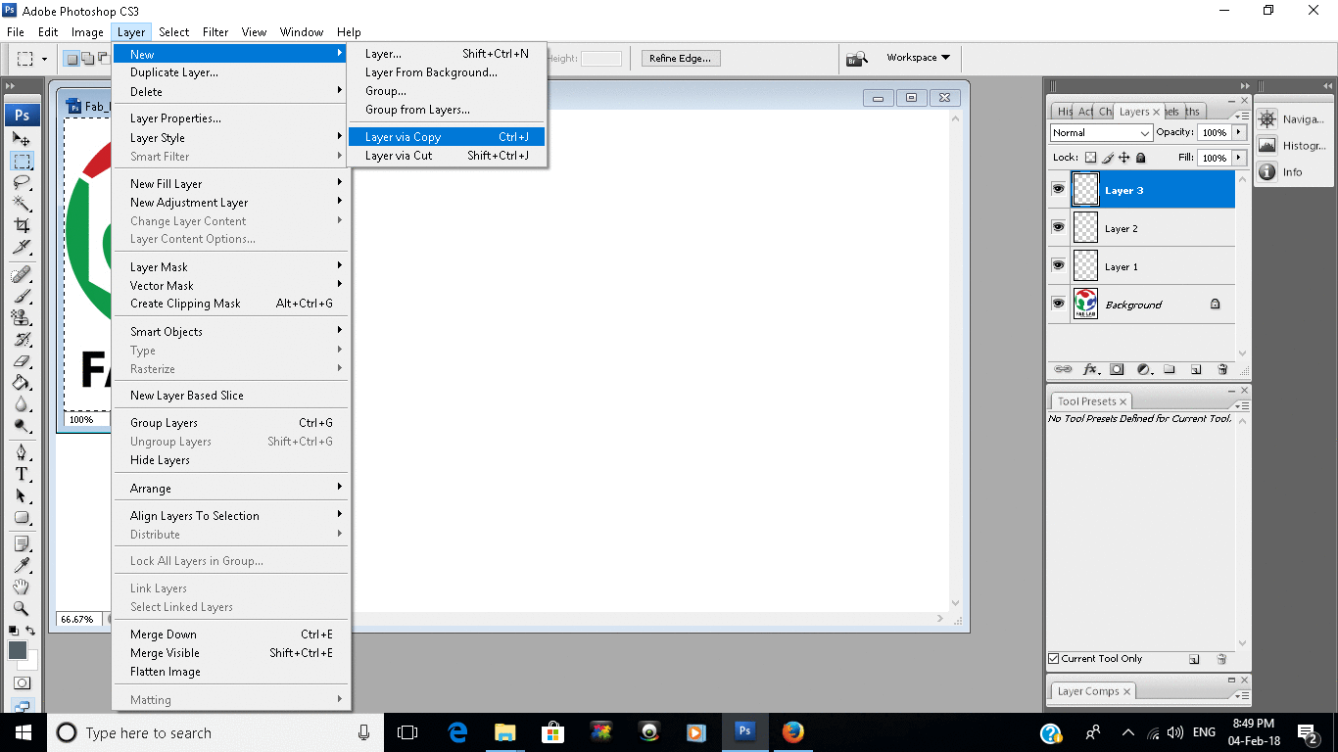Open Firefox from the taskbar
The height and width of the screenshot is (752, 1338).
tap(792, 732)
